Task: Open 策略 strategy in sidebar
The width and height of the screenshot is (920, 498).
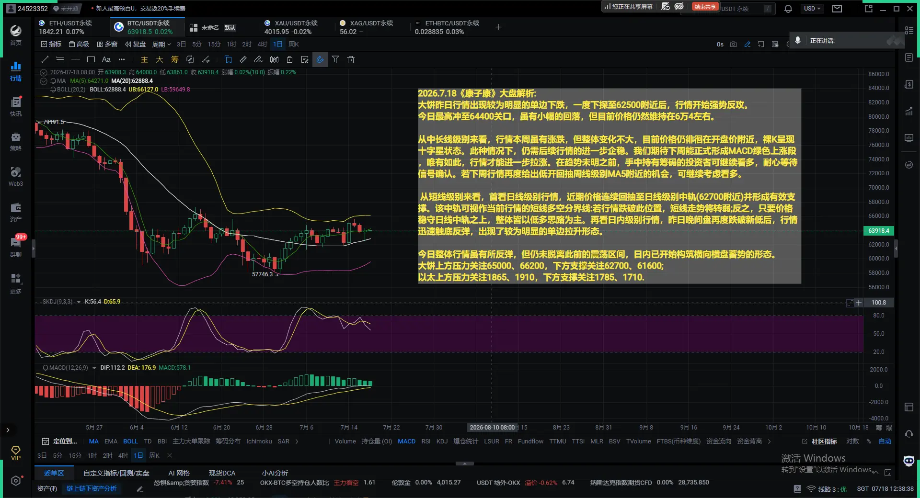Action: coord(16,142)
